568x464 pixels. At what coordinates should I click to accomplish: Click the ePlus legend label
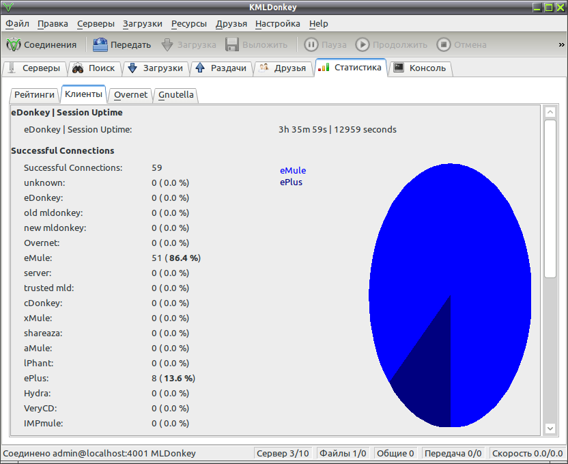[x=292, y=182]
